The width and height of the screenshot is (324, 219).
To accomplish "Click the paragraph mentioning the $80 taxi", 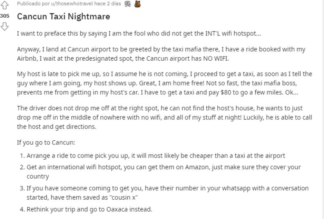I will click(x=165, y=83).
